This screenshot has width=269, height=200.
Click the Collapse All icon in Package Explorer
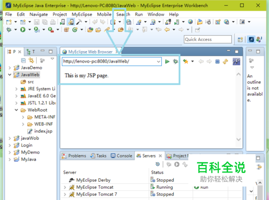pyautogui.click(x=23, y=60)
